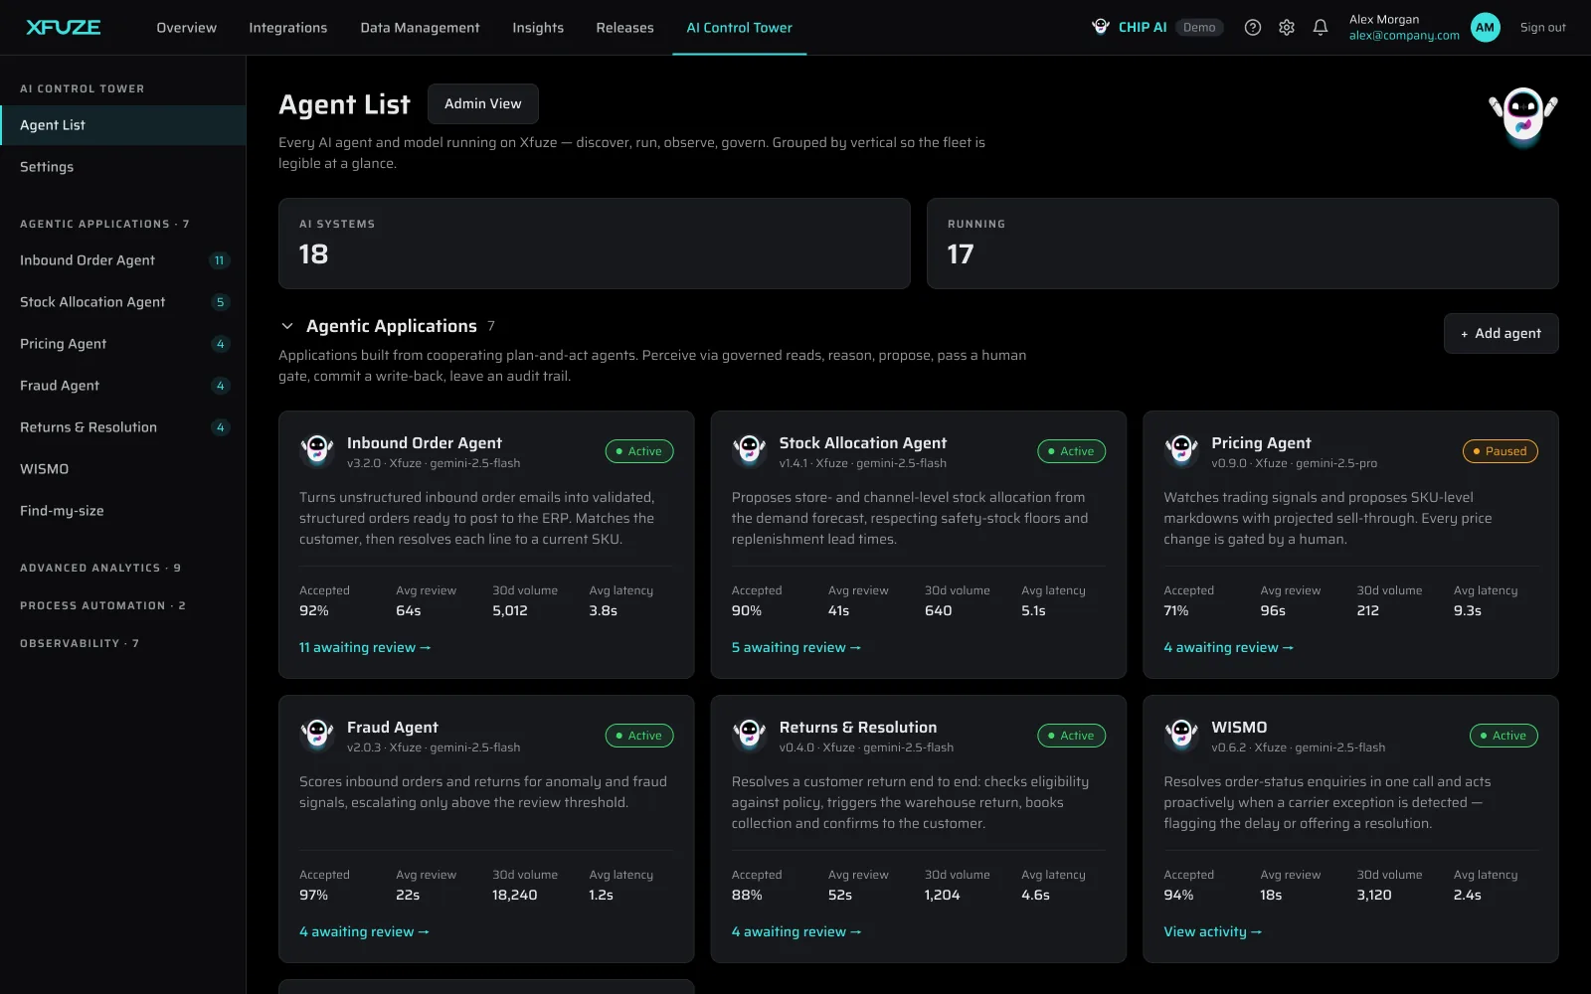Click the Running 17 stat card
1591x994 pixels.
1243,244
